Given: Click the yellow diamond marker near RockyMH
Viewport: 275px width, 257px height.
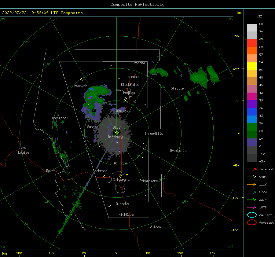Looking at the screenshot, I should [x=82, y=80].
